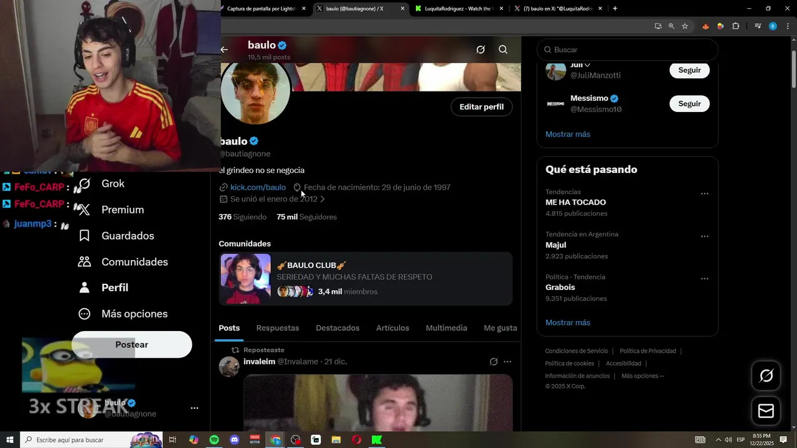Viewport: 797px width, 448px height.
Task: Click the Windows Start button
Action: coord(10,440)
